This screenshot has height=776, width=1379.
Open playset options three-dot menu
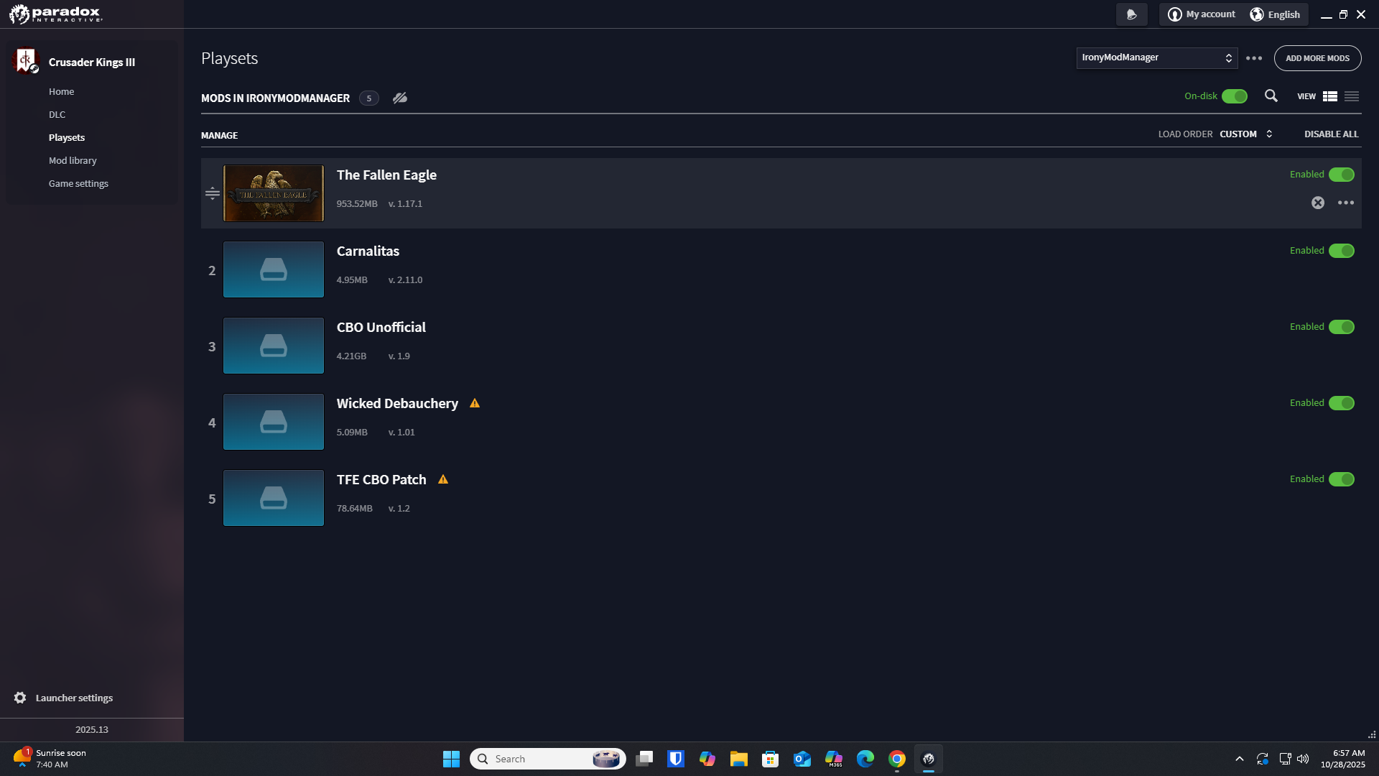click(1254, 58)
